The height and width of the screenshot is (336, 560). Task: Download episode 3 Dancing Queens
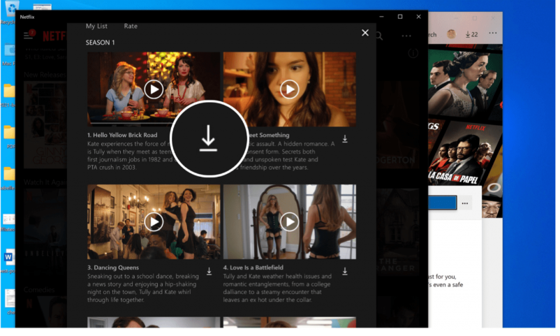209,272
